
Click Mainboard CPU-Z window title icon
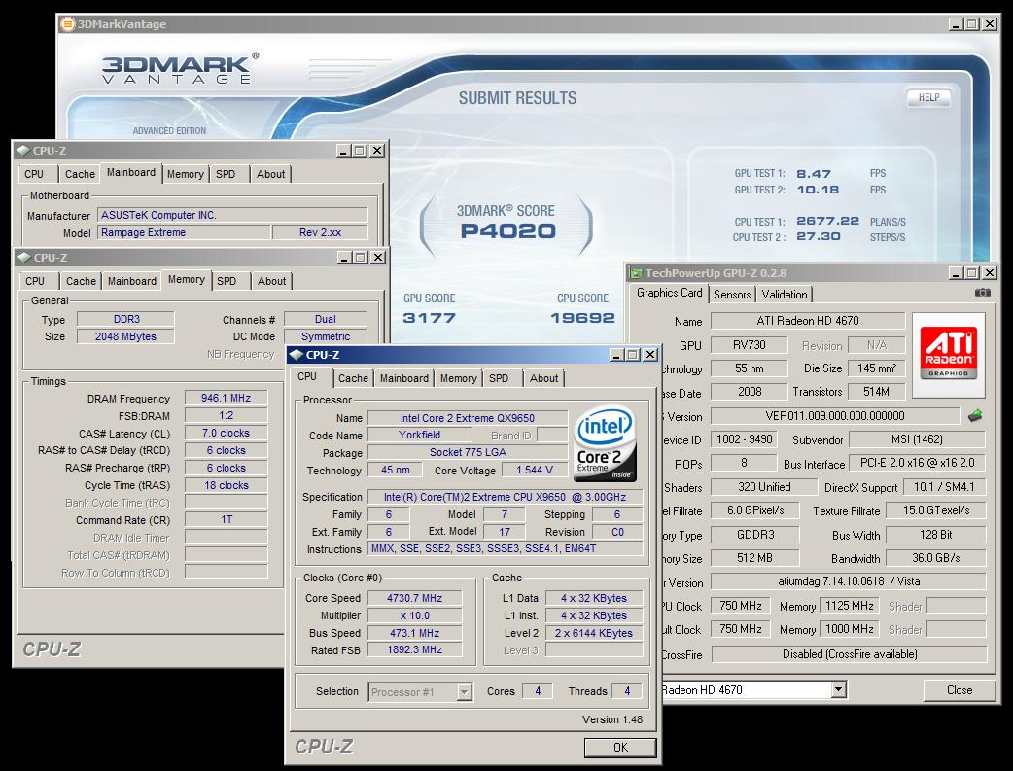click(24, 151)
